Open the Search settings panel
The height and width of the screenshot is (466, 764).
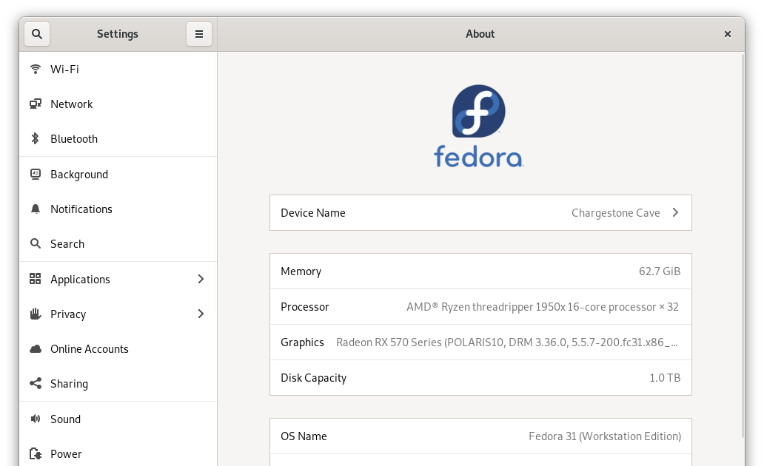point(118,243)
